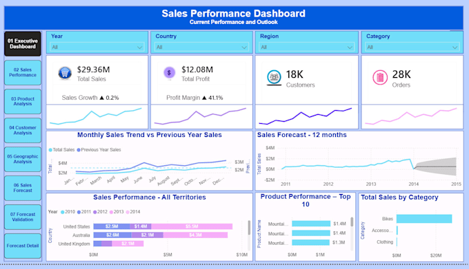469x269 pixels.
Task: Click the pink Orders clipboard icon
Action: [x=380, y=77]
